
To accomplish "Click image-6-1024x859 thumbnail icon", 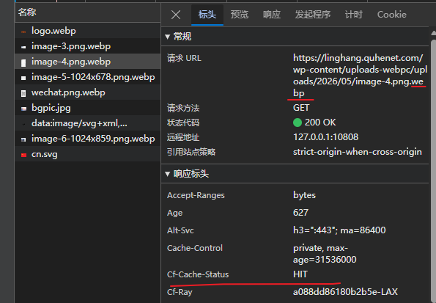I will [23, 140].
